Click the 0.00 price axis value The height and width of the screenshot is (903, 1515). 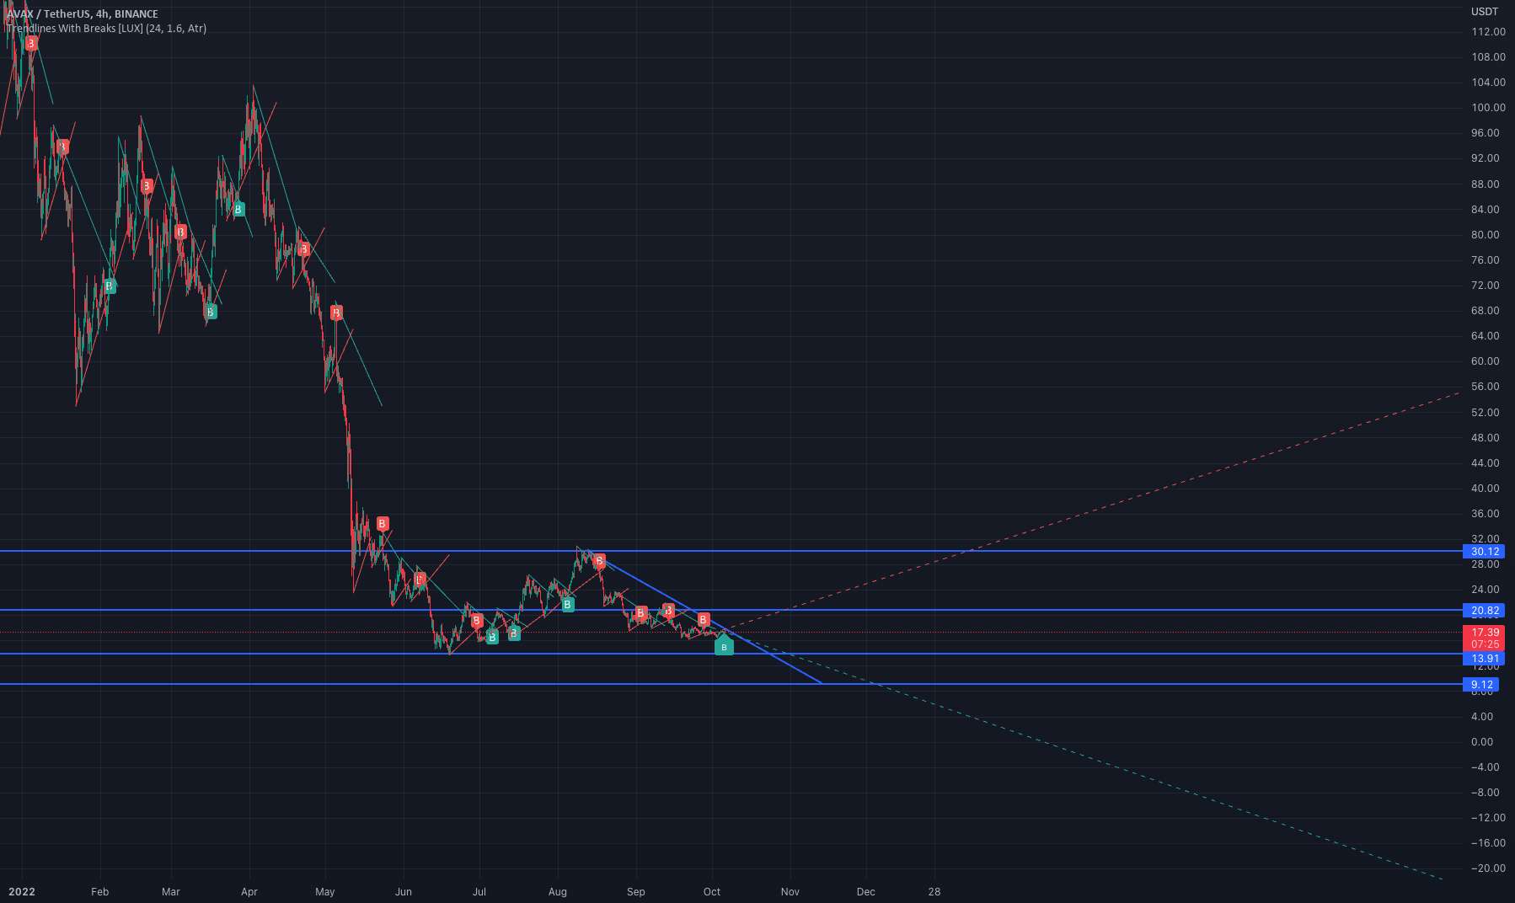pos(1482,742)
